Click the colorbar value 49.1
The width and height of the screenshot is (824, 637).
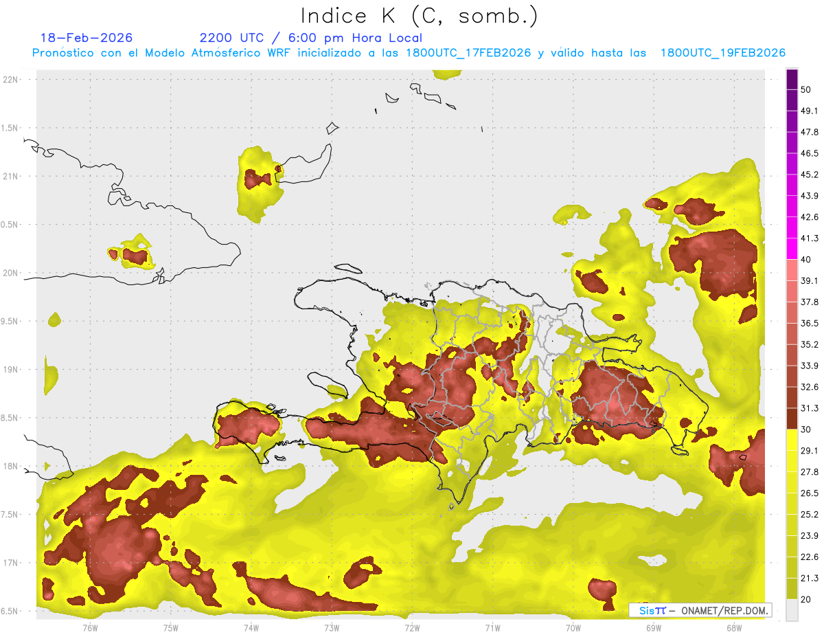pyautogui.click(x=809, y=111)
